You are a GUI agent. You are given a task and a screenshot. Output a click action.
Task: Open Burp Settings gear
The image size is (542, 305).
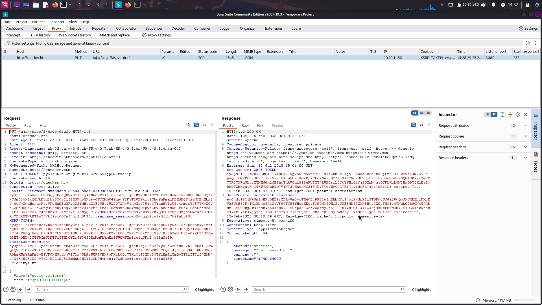click(x=521, y=29)
